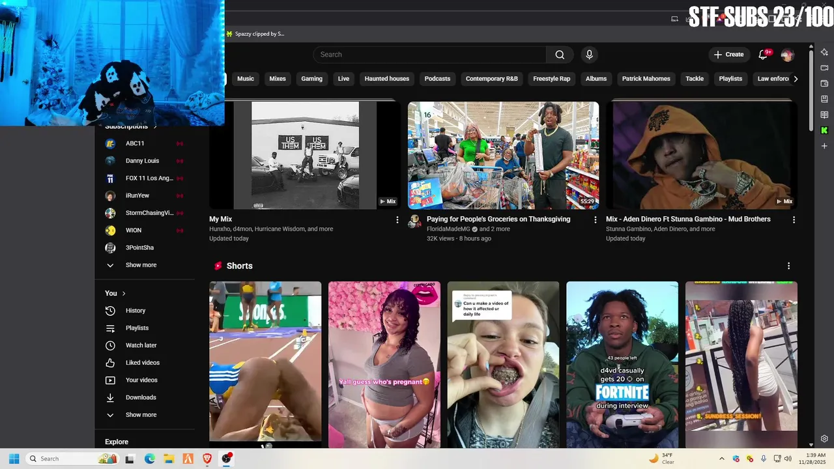
Task: Open the account avatar menu
Action: (787, 55)
